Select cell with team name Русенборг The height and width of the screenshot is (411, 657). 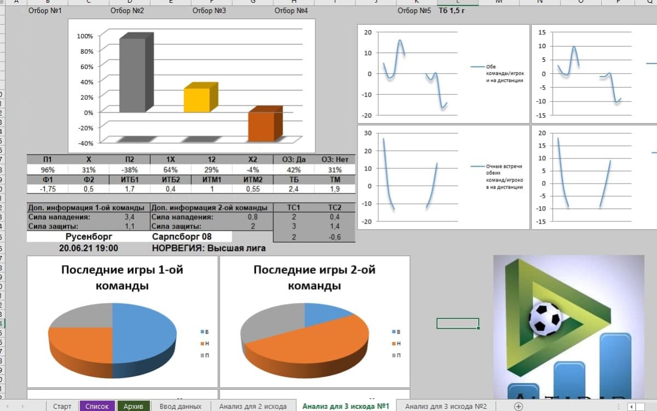(x=89, y=237)
